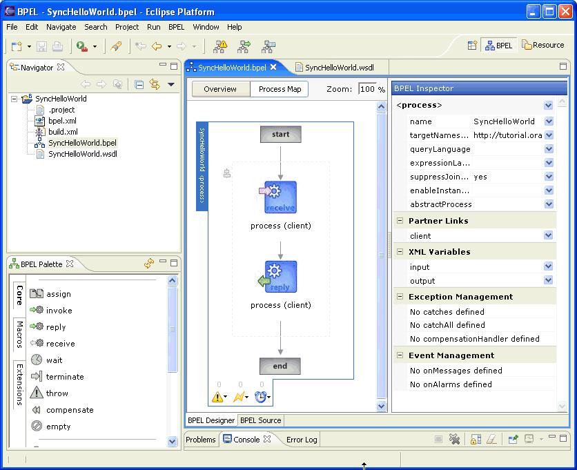The image size is (577, 470).
Task: Select the invoke activity in palette
Action: [51, 311]
